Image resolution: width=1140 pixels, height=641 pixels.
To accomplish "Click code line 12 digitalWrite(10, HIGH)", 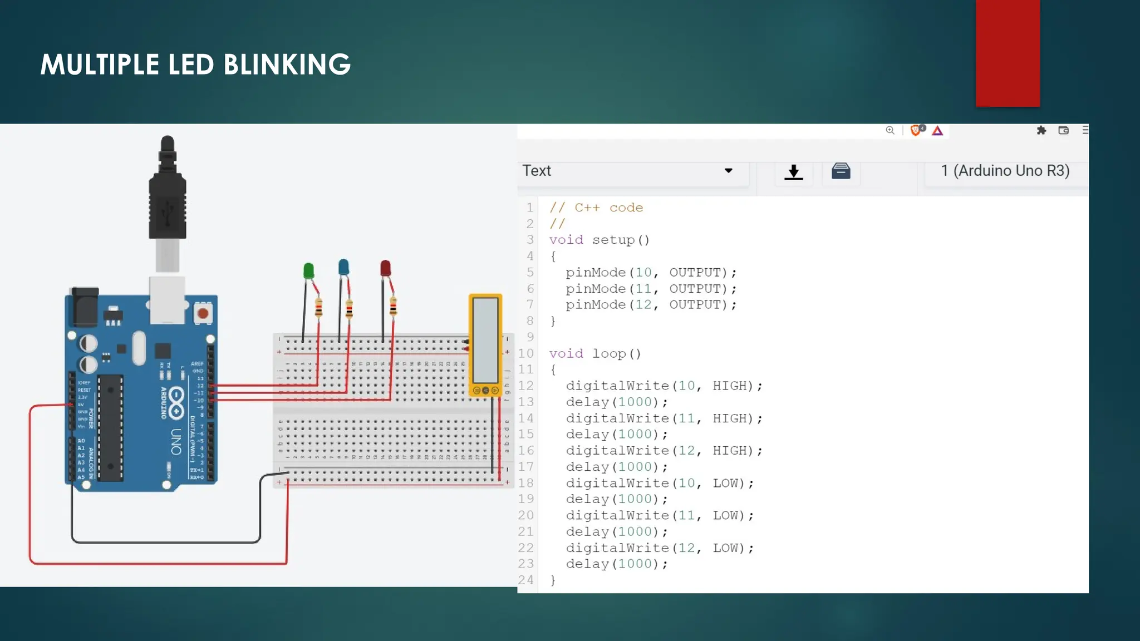I will (x=664, y=386).
